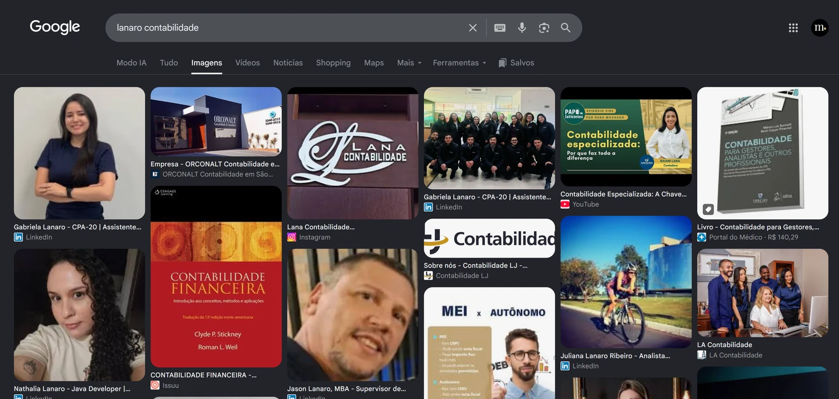Expand the Ferramentas dropdown
Viewport: 839px width, 399px height.
coord(459,63)
